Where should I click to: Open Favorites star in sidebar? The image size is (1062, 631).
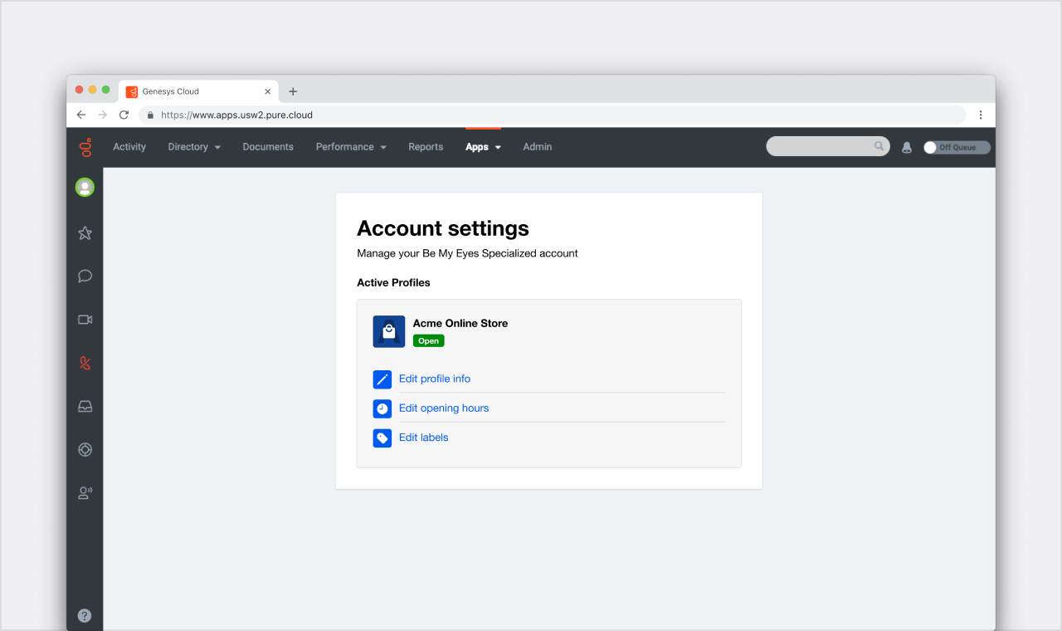[85, 233]
